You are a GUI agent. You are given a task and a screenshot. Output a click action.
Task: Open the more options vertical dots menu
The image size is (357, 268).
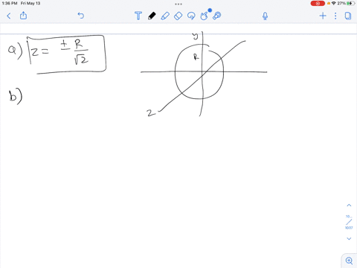point(335,16)
